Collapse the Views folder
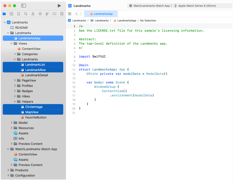This screenshot has width=233, height=180. (x=12, y=43)
